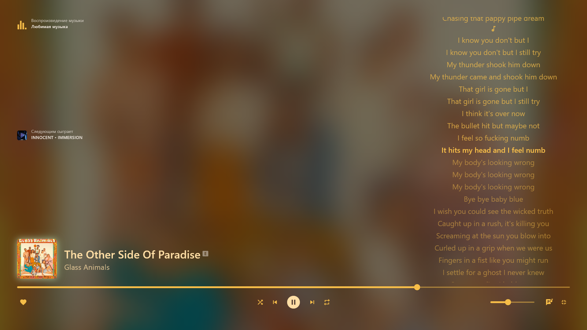587x330 pixels.
Task: Click the skip to previous track icon
Action: [x=275, y=302]
